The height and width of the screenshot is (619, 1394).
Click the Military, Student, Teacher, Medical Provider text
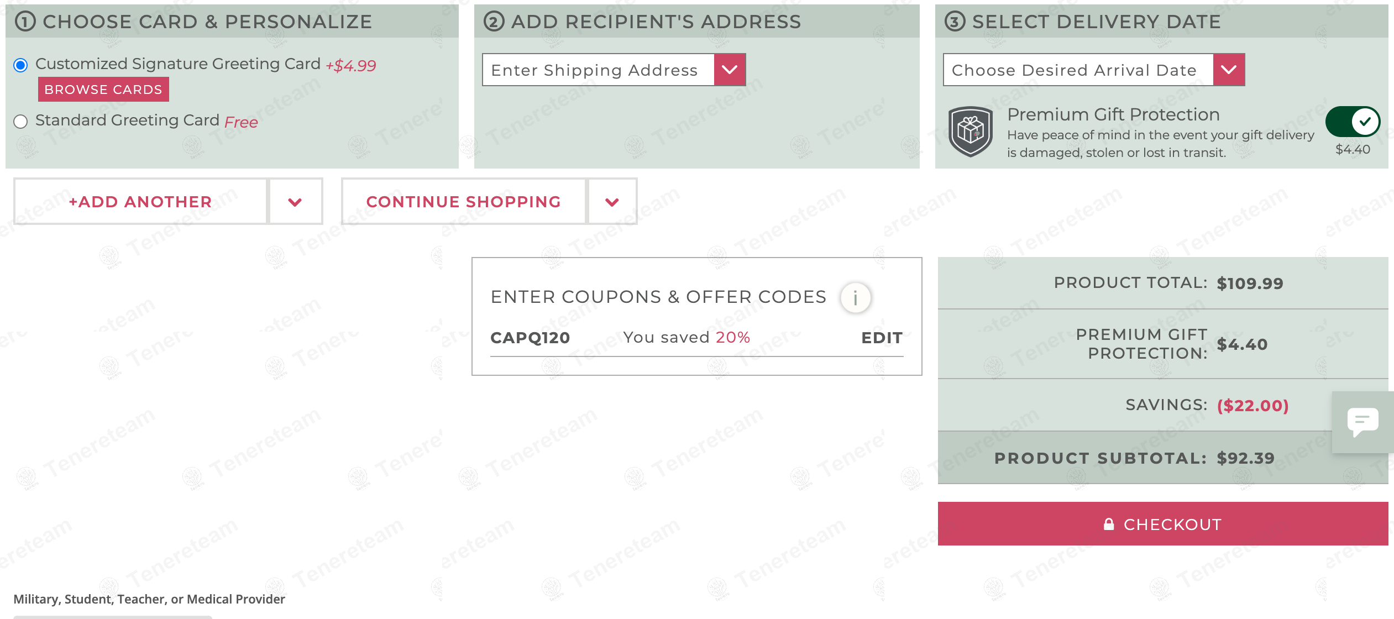(149, 599)
